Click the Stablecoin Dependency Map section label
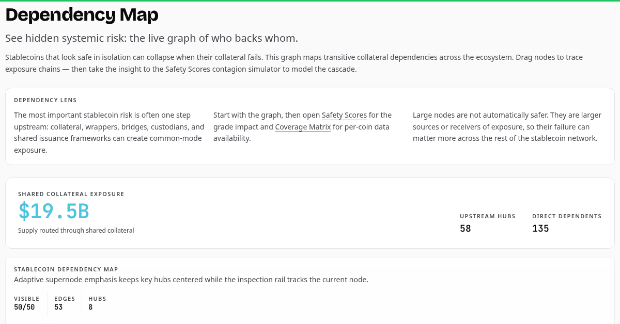 (x=66, y=269)
